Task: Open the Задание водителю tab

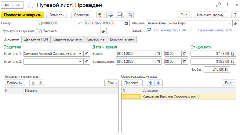Action: (x=67, y=39)
